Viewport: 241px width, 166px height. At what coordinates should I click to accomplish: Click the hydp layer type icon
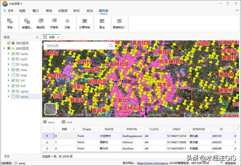click(18, 64)
